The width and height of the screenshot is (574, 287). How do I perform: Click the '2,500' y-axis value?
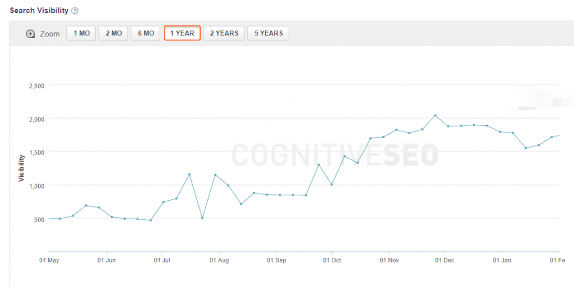pyautogui.click(x=36, y=86)
